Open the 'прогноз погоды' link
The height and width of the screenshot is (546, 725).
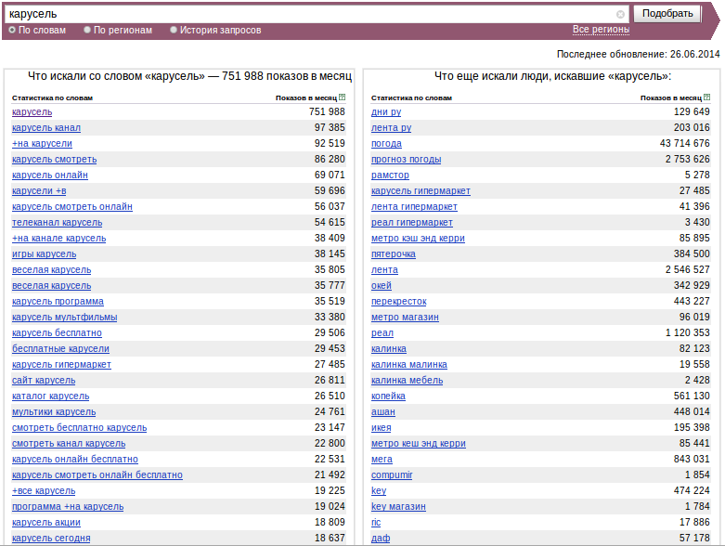pos(407,159)
